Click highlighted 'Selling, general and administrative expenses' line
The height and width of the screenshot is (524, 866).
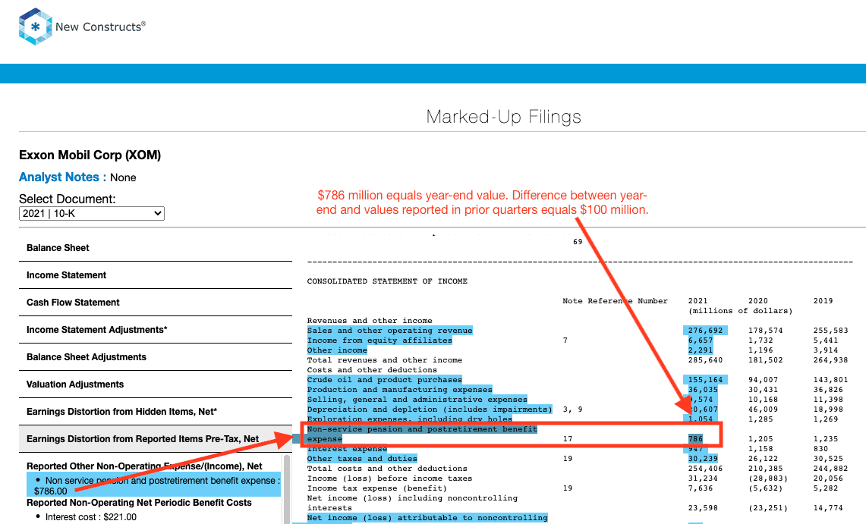point(417,400)
